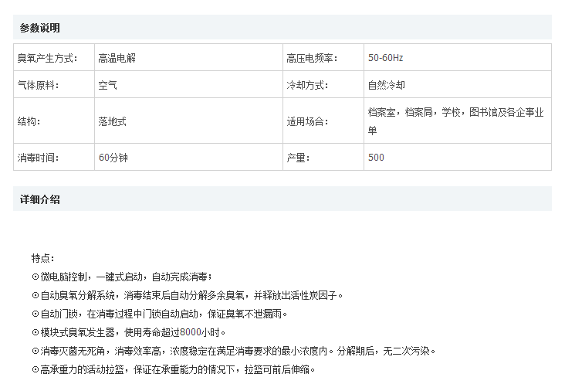Click the bullet marker before 自动门锁
565x384 pixels.
pos(36,314)
